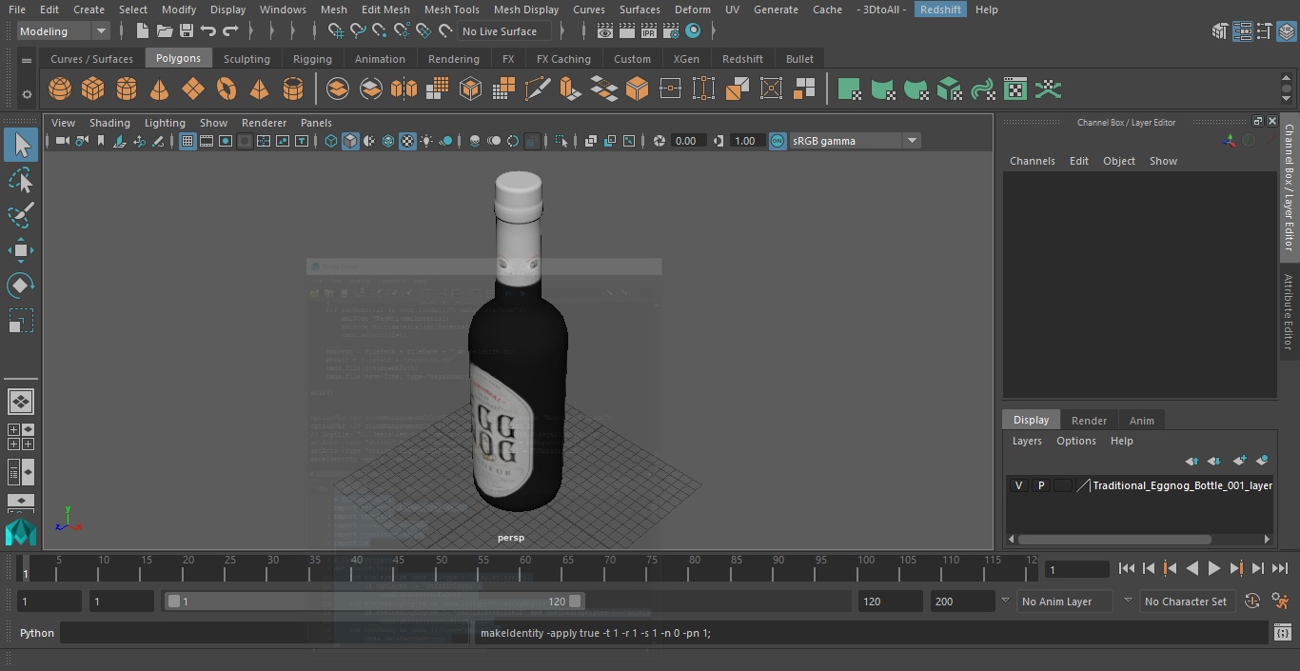Toggle playback P box on Traditional_Eggnog_Bottle_001_layer

[x=1040, y=485]
